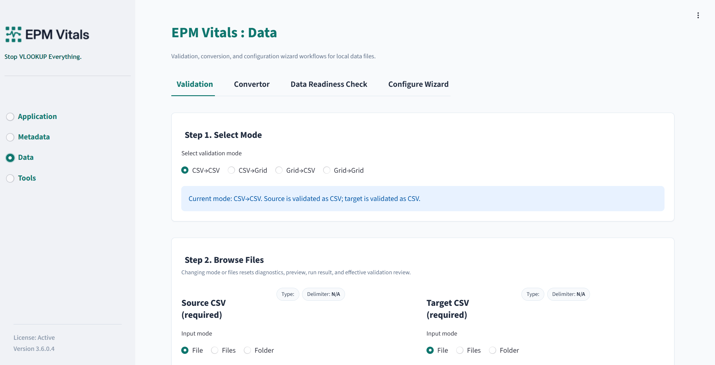Click the Source CSV Type chip
Image resolution: width=715 pixels, height=365 pixels.
click(x=288, y=294)
